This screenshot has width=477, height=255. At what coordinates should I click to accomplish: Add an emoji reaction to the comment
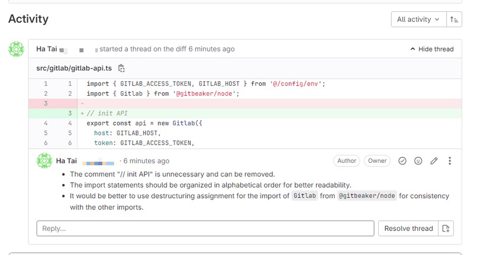pos(418,161)
